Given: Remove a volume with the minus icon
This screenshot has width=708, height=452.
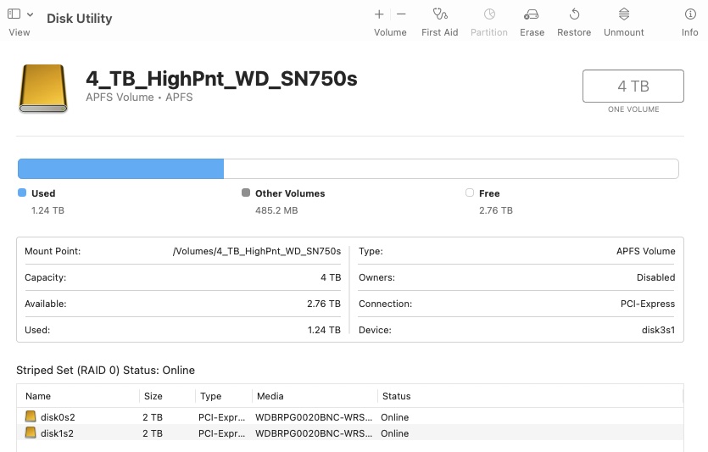Looking at the screenshot, I should click(x=401, y=14).
